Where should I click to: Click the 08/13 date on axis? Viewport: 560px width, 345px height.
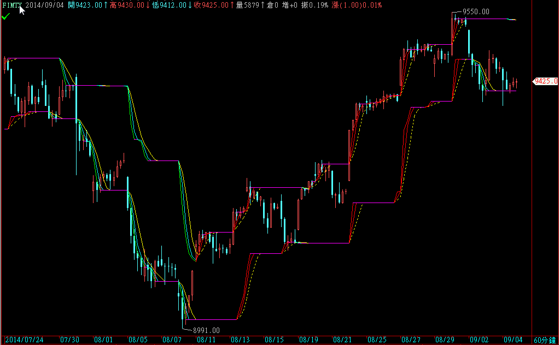click(241, 340)
